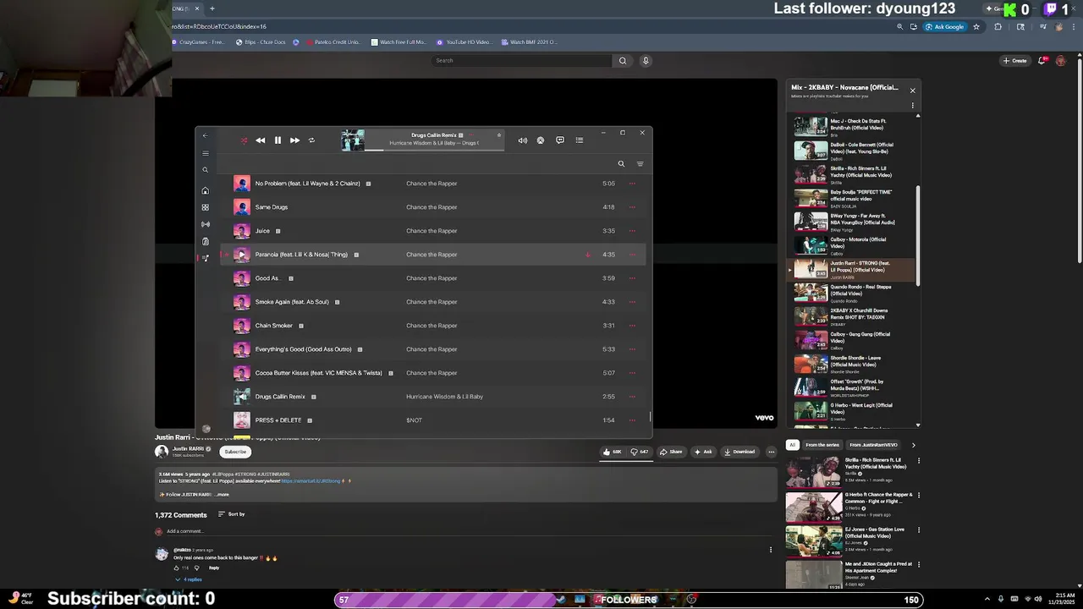Open artist $NOT link
The image size is (1083, 609).
click(x=414, y=420)
